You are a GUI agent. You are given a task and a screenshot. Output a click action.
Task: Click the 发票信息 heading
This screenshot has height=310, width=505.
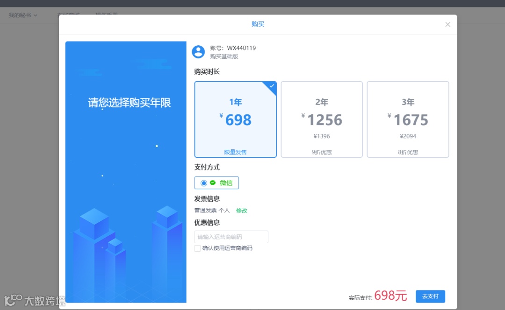click(207, 199)
